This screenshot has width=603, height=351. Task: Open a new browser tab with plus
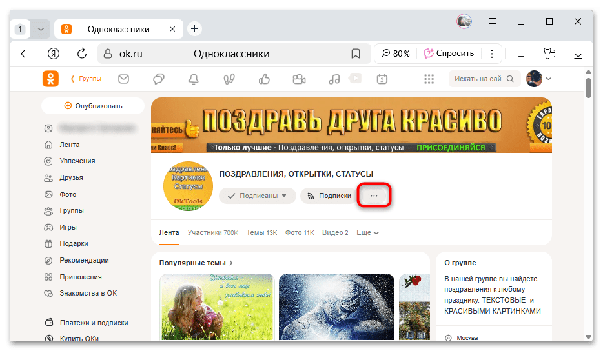click(x=194, y=29)
